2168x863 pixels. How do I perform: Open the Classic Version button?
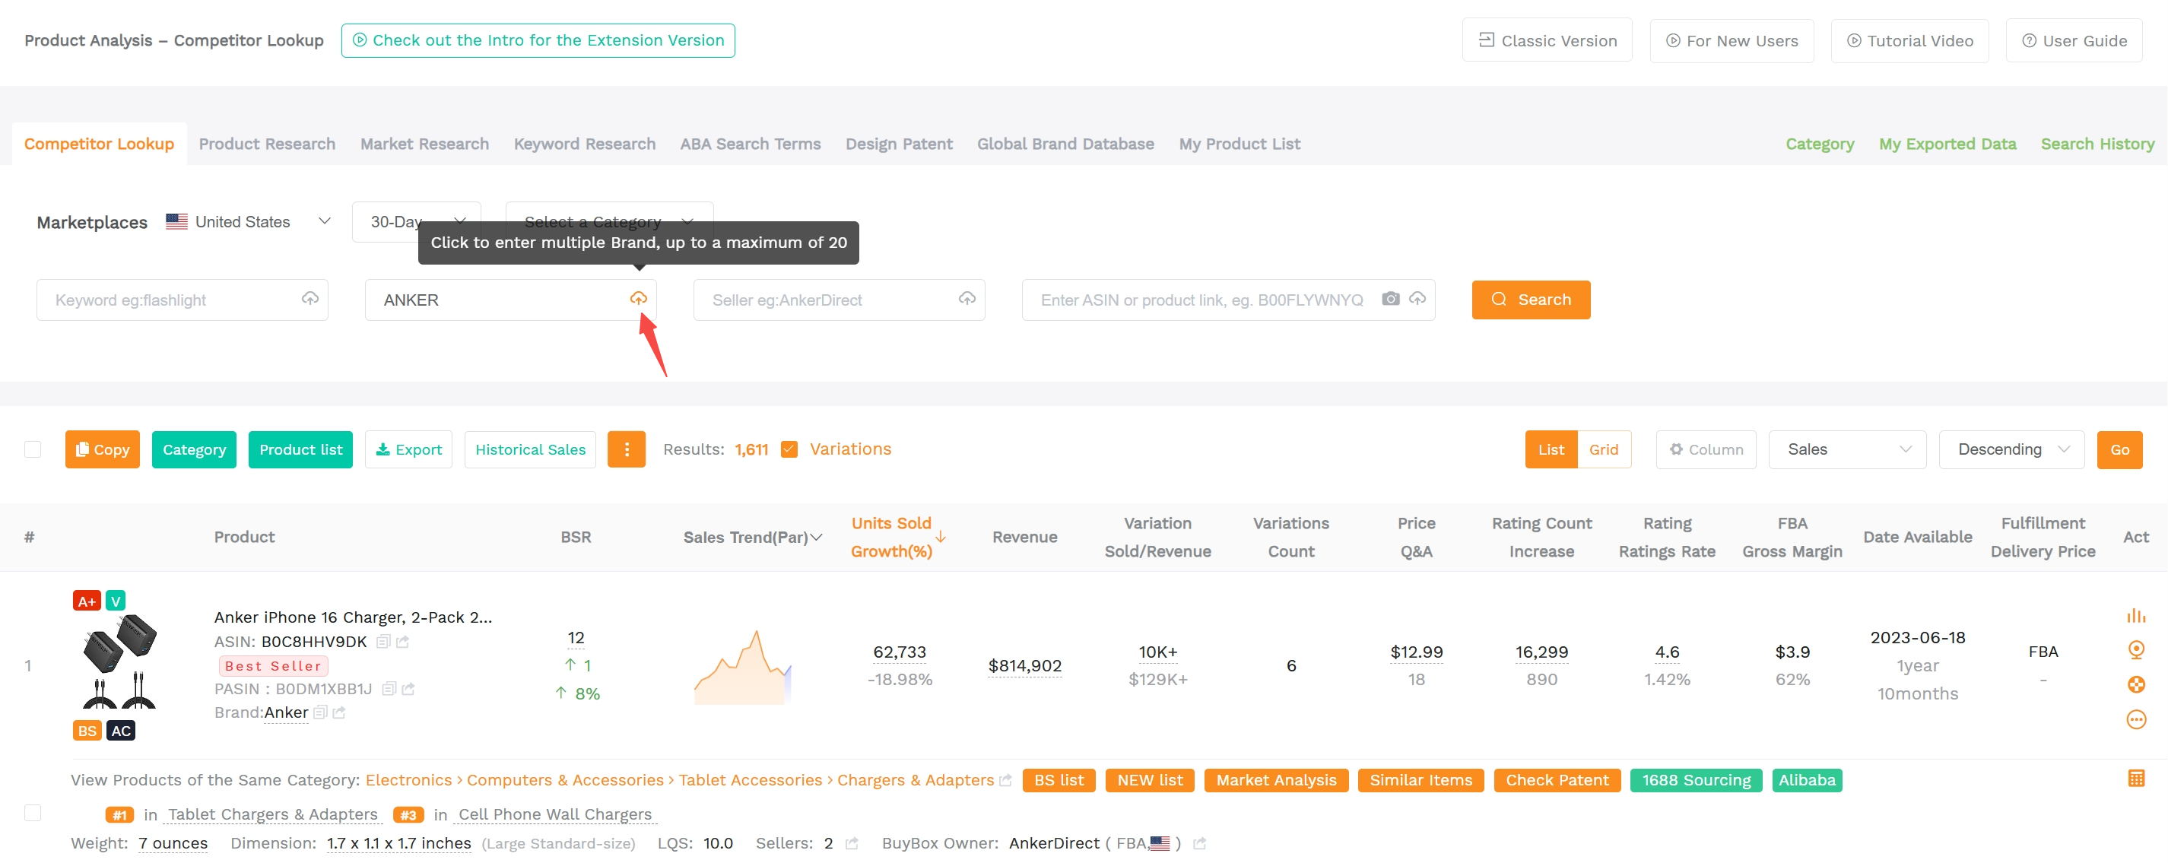pyautogui.click(x=1547, y=40)
